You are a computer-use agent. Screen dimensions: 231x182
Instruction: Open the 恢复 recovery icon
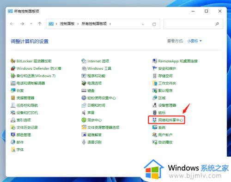(x=13, y=91)
